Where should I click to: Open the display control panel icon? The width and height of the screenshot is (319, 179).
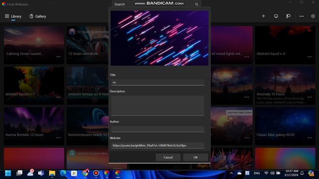point(276,16)
